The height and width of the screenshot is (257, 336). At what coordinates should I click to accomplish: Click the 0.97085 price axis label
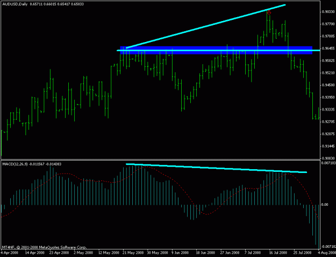[328, 36]
